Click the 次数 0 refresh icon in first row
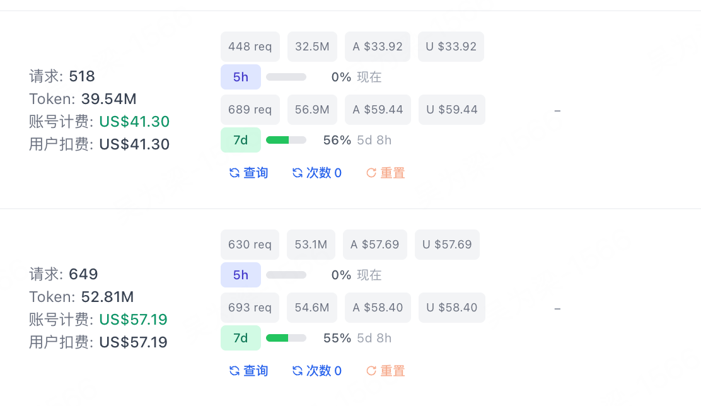This screenshot has width=701, height=406. click(298, 173)
